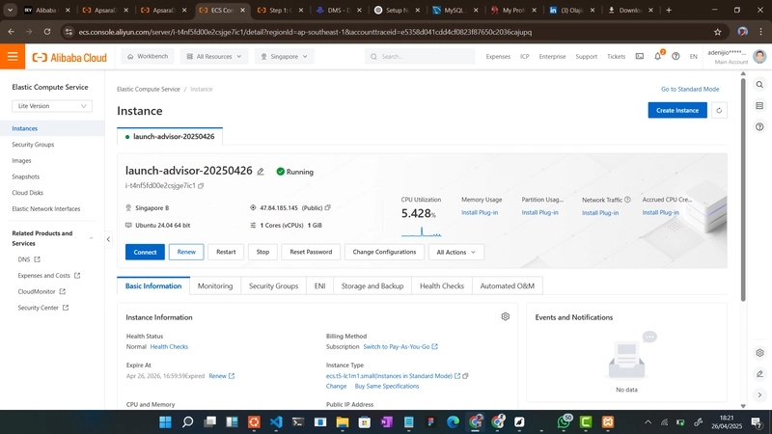Click Switch to Pay-As-You-Go link

coord(400,346)
